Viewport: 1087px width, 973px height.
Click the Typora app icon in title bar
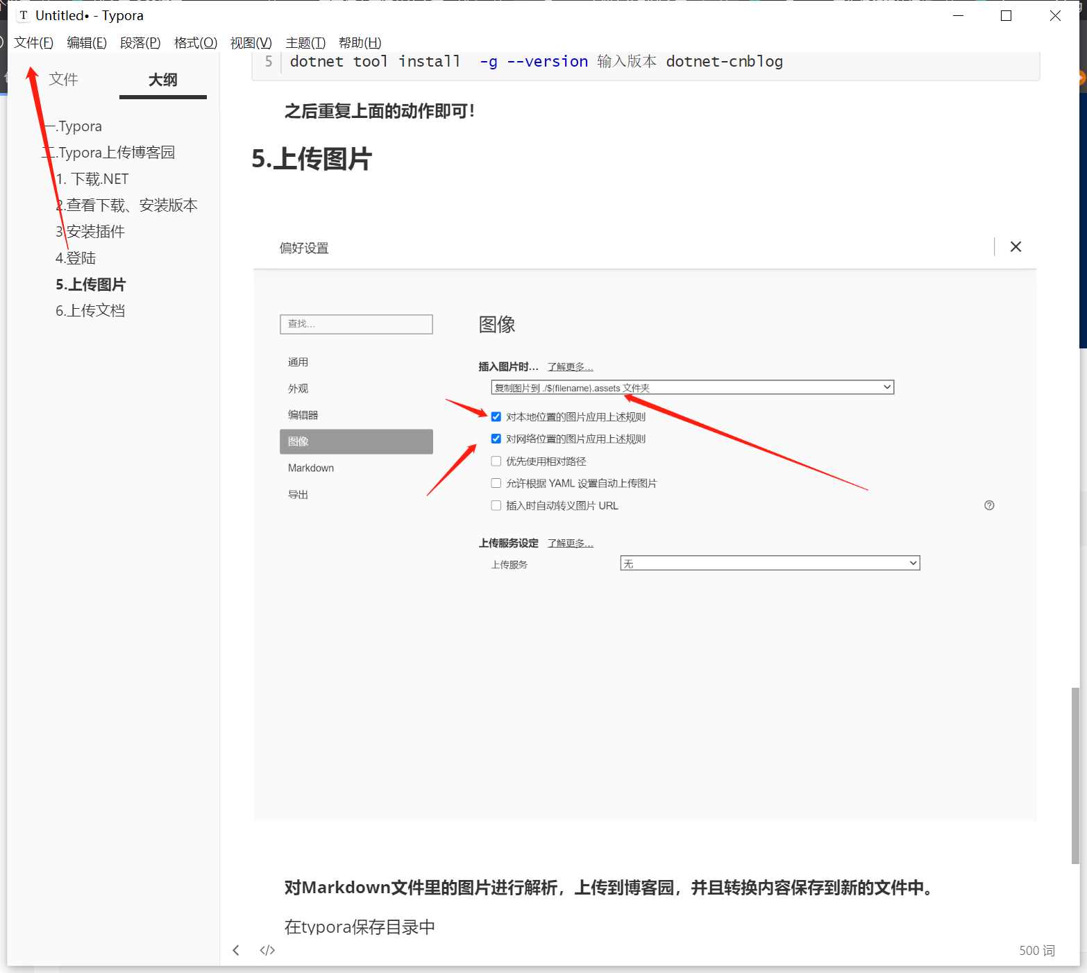24,15
